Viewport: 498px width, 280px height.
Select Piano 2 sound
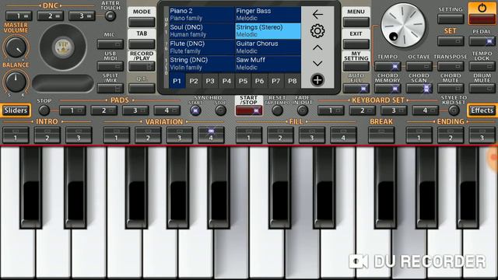202,15
